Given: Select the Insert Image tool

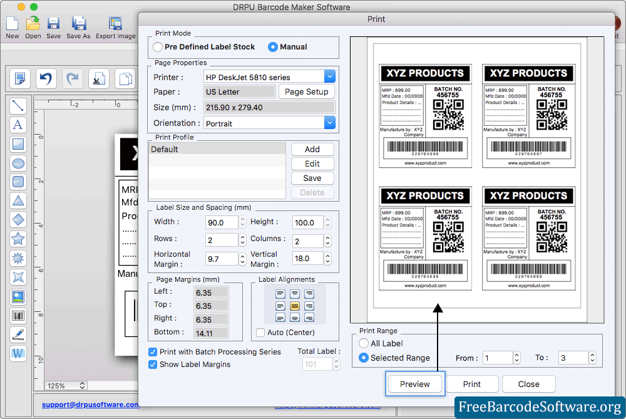Looking at the screenshot, I should click(x=18, y=296).
